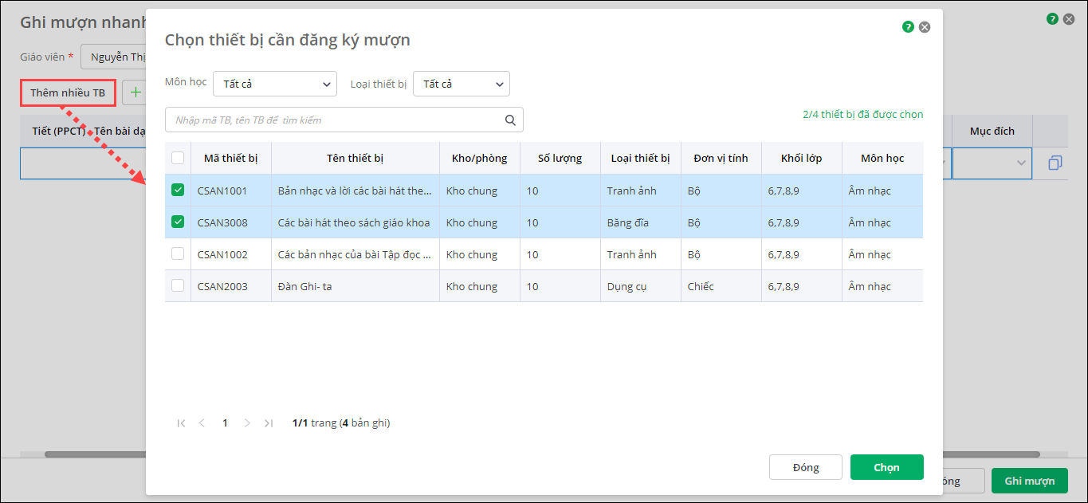Go to the first page of records
This screenshot has height=503, width=1088.
point(181,423)
